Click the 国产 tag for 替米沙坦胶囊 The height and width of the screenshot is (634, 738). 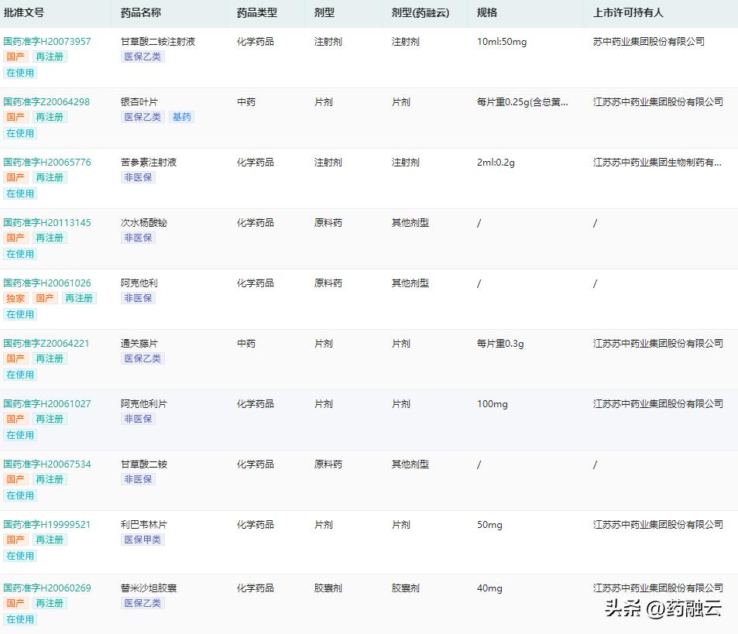click(15, 601)
